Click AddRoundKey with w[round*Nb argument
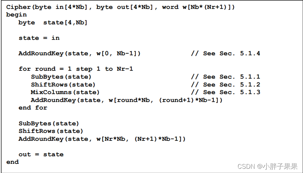 click(127, 100)
